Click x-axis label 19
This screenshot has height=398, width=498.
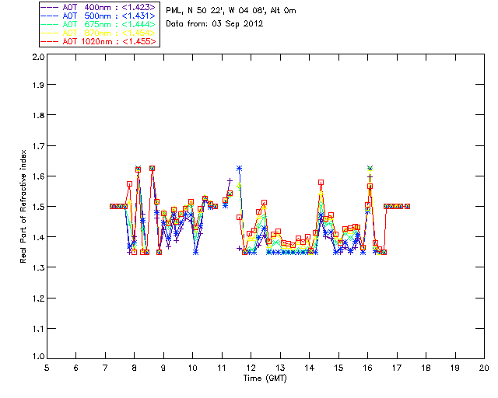click(x=455, y=368)
